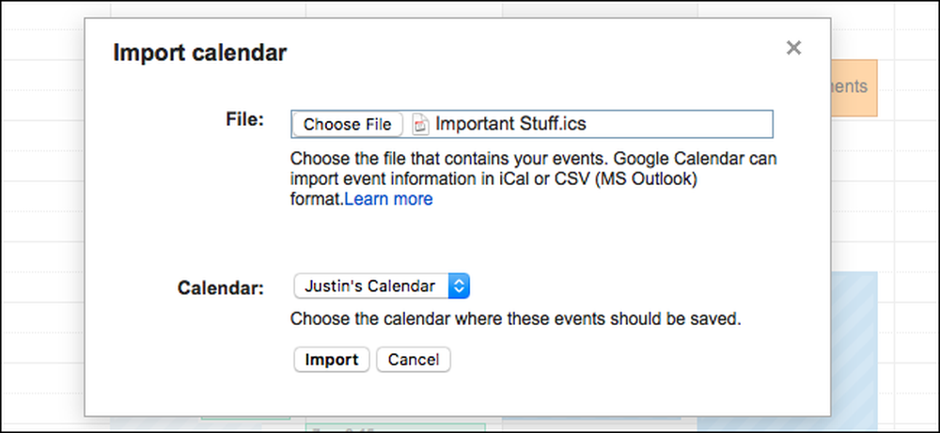Click the orange event behind the dialog
This screenshot has width=940, height=433.
[x=854, y=87]
